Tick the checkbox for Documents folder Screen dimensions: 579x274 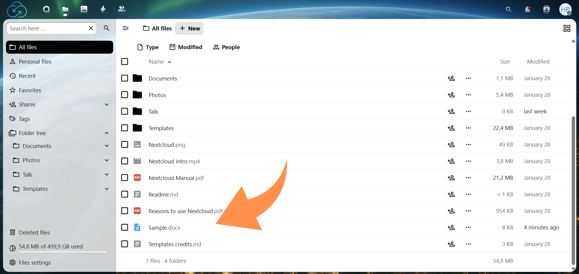coord(125,78)
